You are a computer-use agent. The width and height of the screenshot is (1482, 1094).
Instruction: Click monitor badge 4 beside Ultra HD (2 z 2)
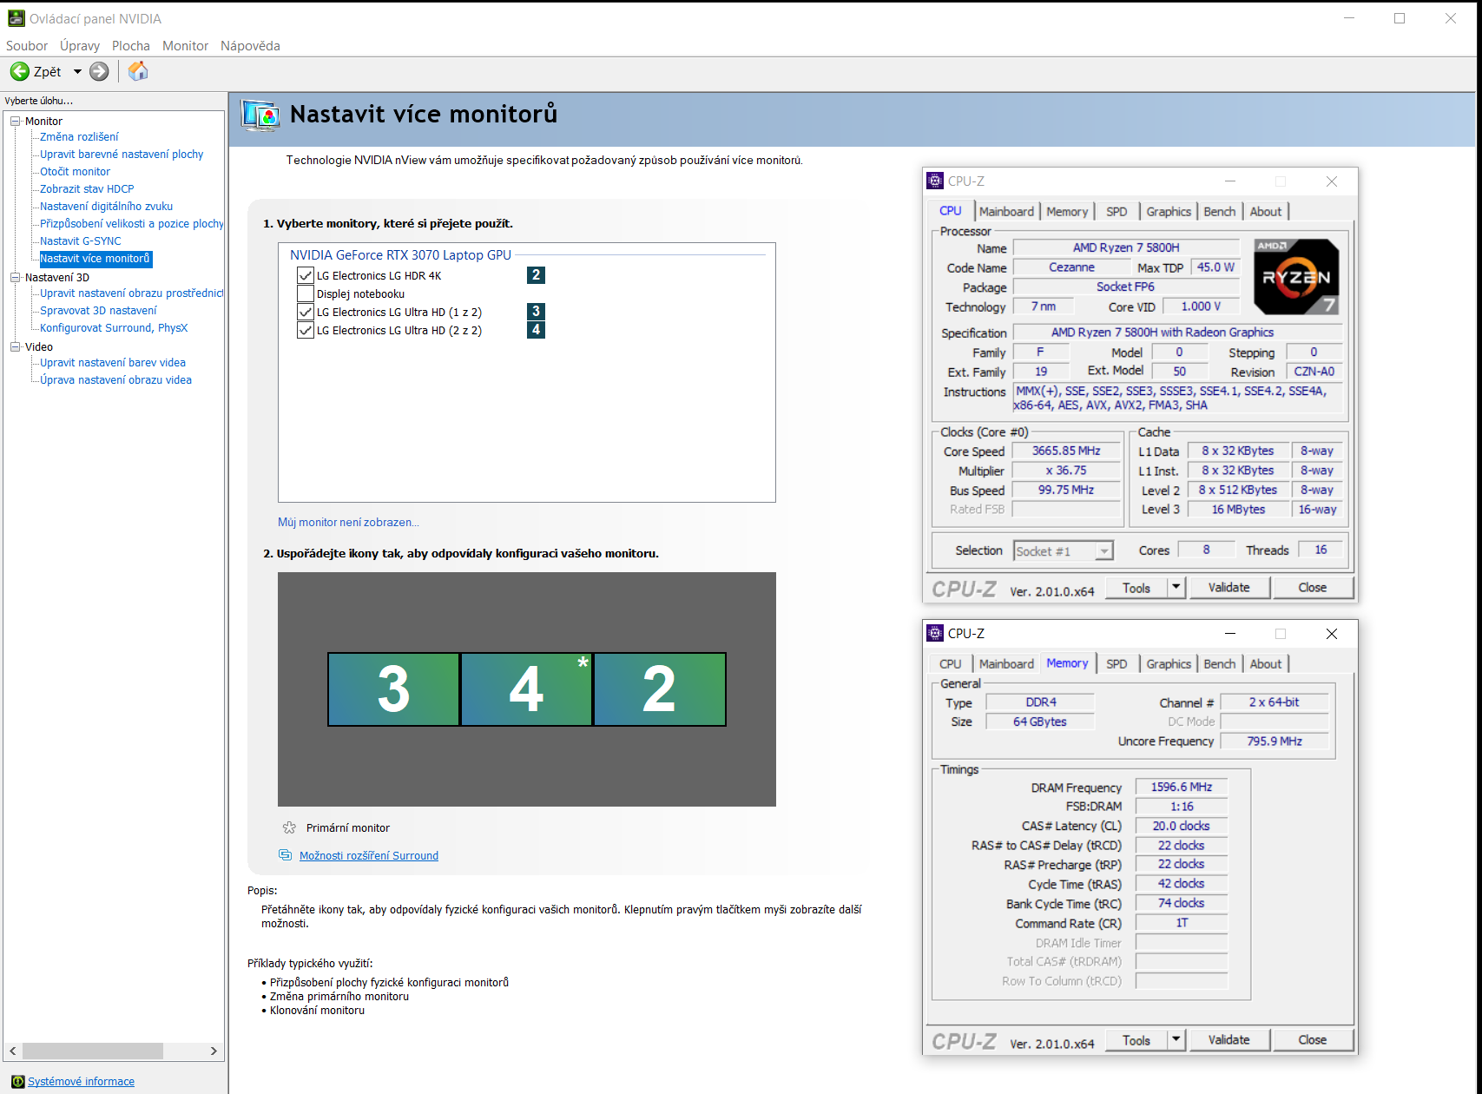[x=536, y=329]
